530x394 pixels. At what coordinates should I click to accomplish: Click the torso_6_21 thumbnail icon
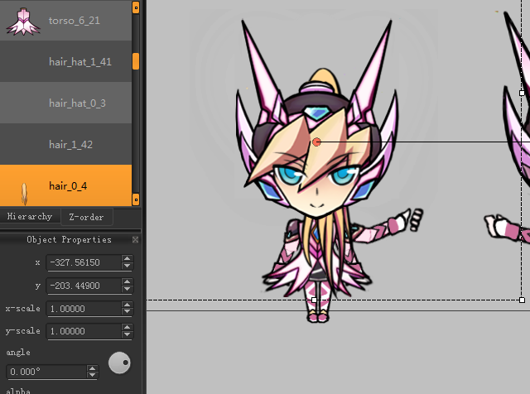point(24,22)
